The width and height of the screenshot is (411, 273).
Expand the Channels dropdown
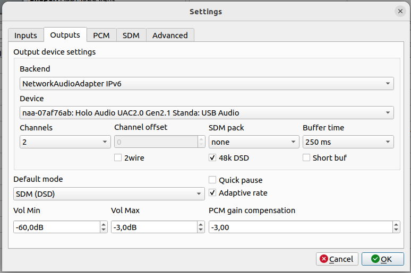[64, 142]
